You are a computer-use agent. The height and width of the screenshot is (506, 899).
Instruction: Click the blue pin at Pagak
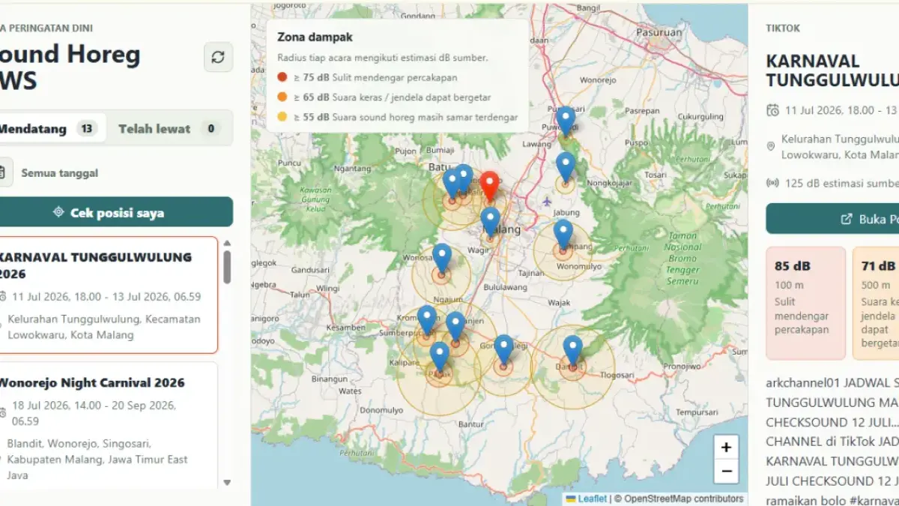click(x=440, y=356)
